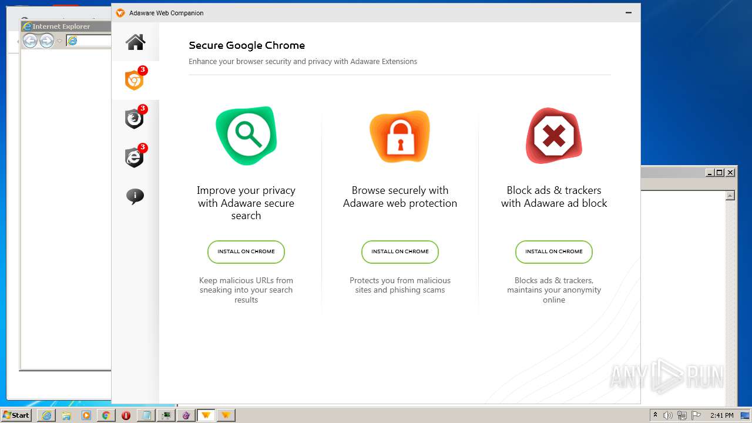This screenshot has height=423, width=752.
Task: Launch Opera browser from taskbar
Action: click(x=126, y=415)
